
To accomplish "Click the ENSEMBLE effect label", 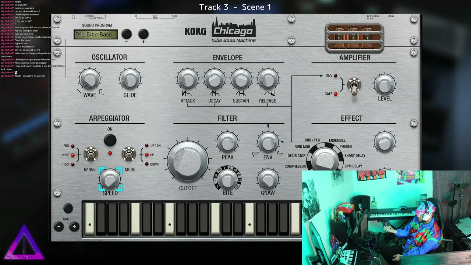I will (x=337, y=140).
